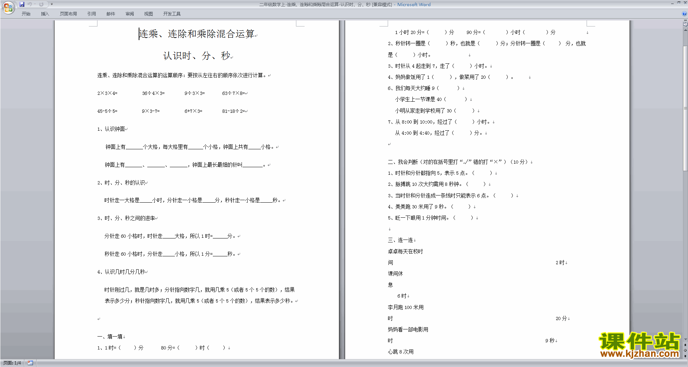Click the subtitle 认识时、分、秒
This screenshot has width=688, height=367.
pyautogui.click(x=197, y=56)
